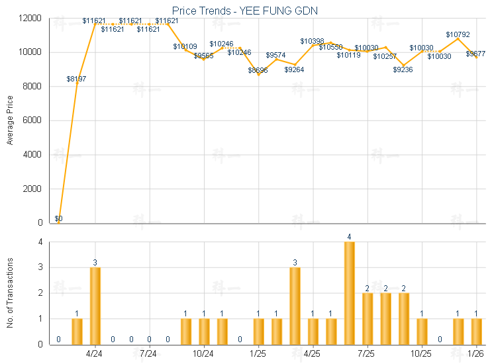Select the 10/25 x-axis date label
Screen dimensions: 490x364
(x=422, y=354)
